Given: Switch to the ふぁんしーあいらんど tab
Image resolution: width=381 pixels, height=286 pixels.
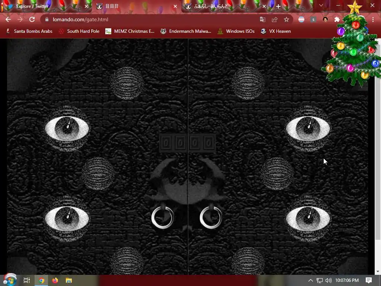Looking at the screenshot, I should (x=226, y=6).
